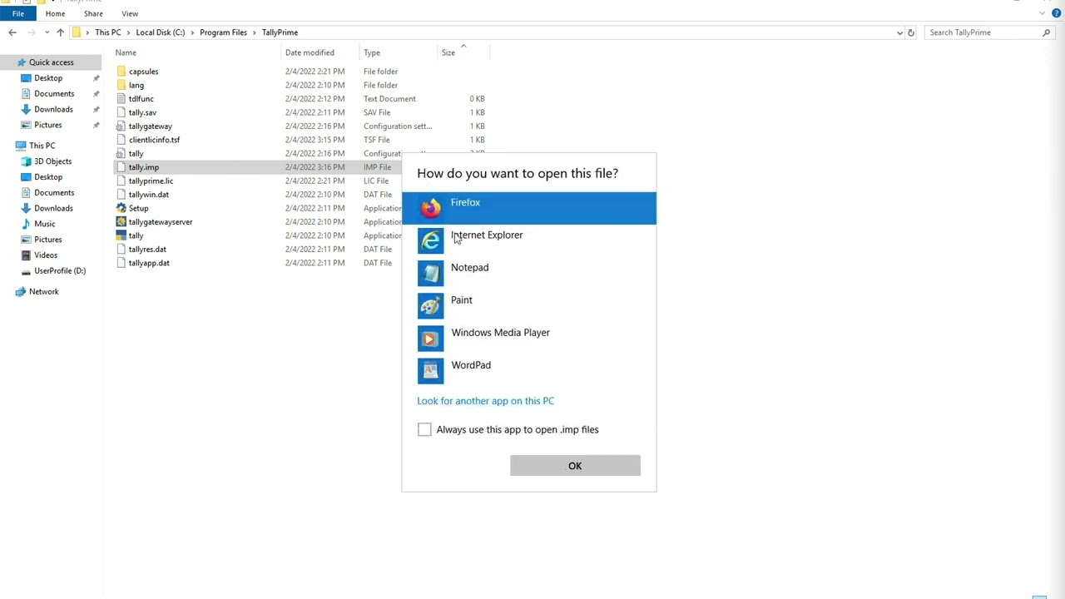This screenshot has height=599, width=1065.
Task: Click the tallygatewayserver application icon
Action: click(x=121, y=222)
